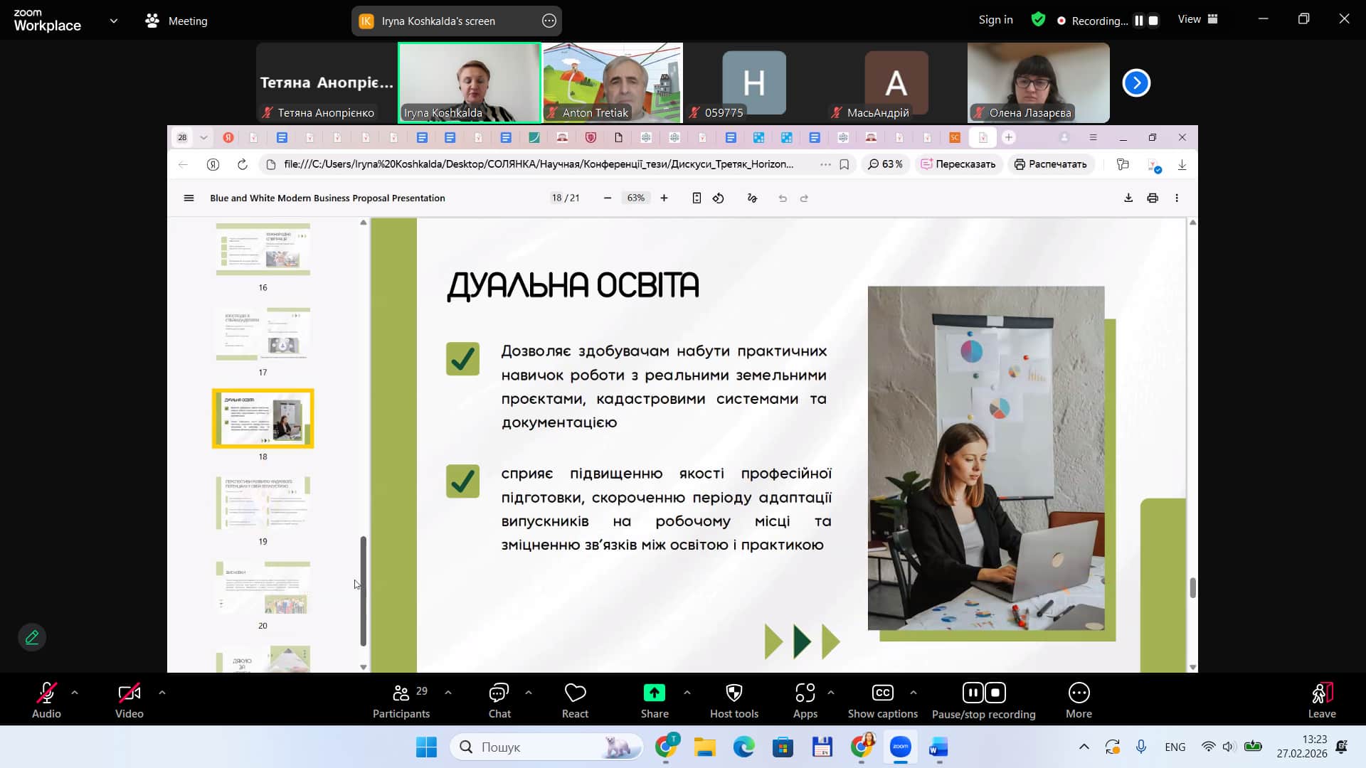
Task: Click the Распечатать button
Action: point(1050,164)
